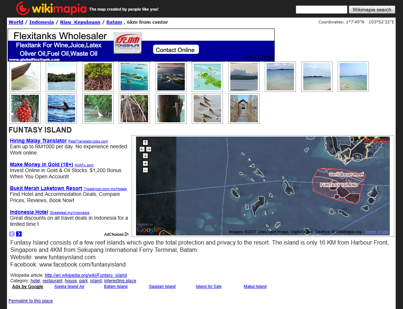
Task: Open the boat bow photo thumbnail
Action: click(25, 77)
